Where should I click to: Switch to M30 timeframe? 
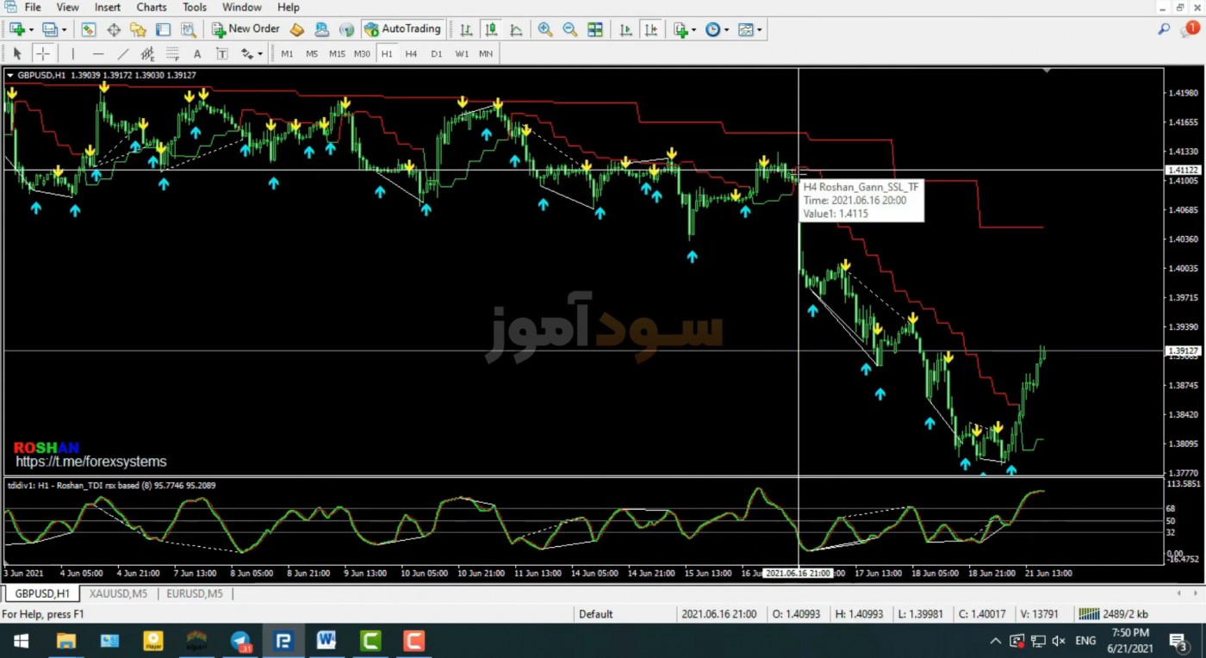pos(362,53)
